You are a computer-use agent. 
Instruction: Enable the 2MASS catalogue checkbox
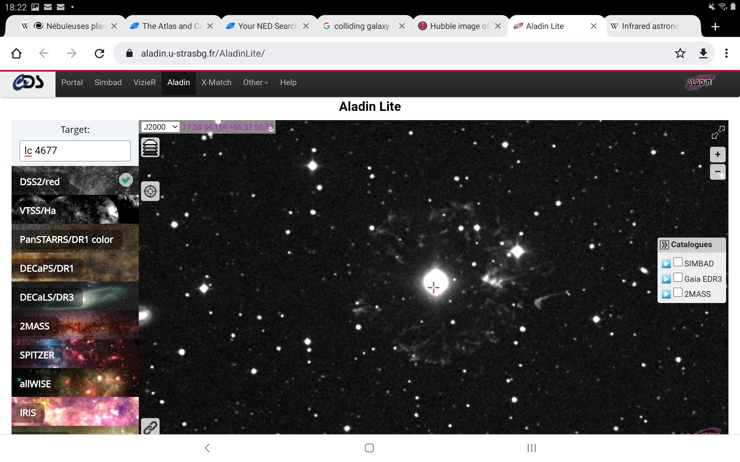(678, 293)
